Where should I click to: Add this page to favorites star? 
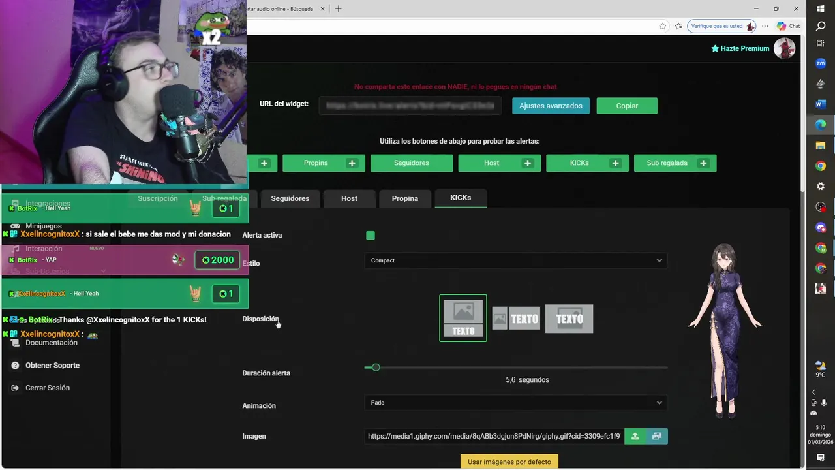pos(663,26)
